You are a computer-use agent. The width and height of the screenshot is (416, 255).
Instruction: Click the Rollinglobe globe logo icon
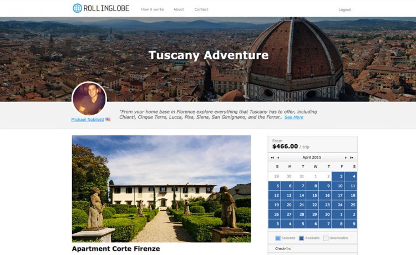tap(77, 8)
